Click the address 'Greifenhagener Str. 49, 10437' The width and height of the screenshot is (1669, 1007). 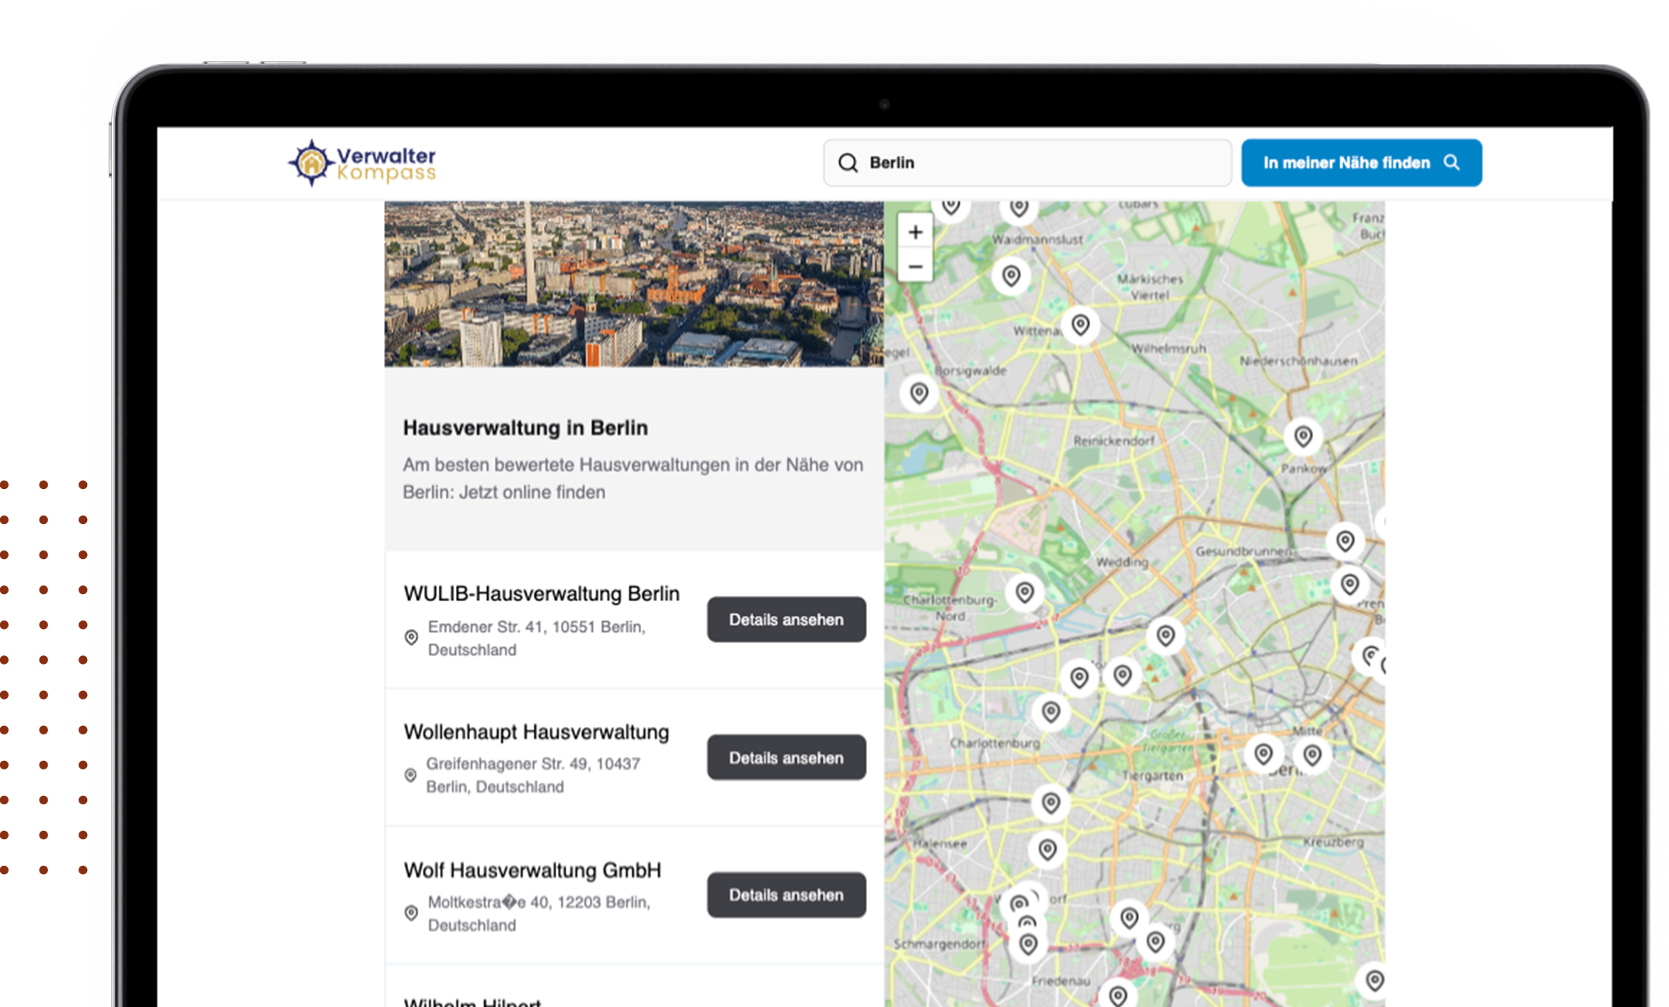pyautogui.click(x=533, y=764)
